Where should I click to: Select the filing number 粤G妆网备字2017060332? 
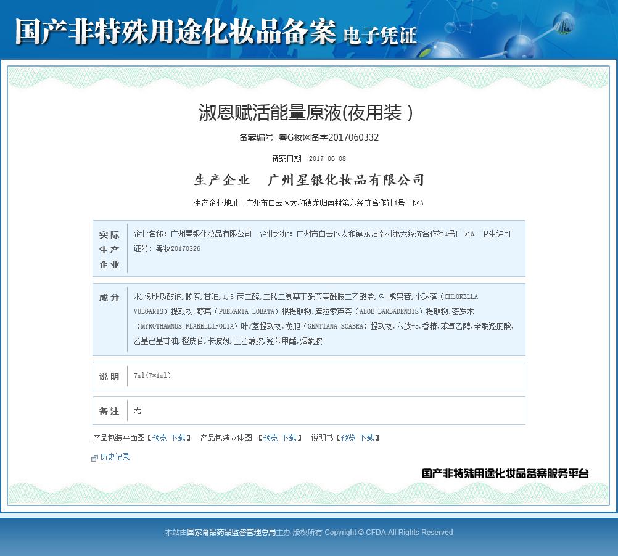(x=329, y=137)
